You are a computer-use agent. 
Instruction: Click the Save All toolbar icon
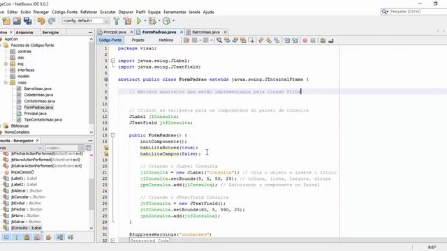coord(28,21)
